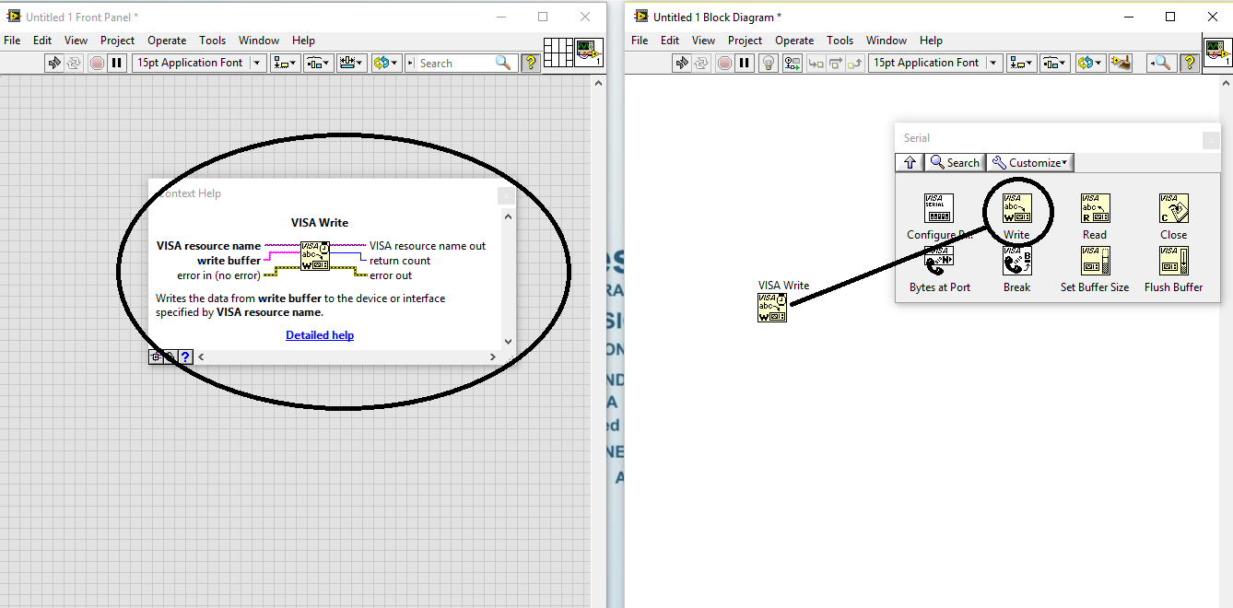Open Operate menu in Front Panel window

(x=167, y=41)
